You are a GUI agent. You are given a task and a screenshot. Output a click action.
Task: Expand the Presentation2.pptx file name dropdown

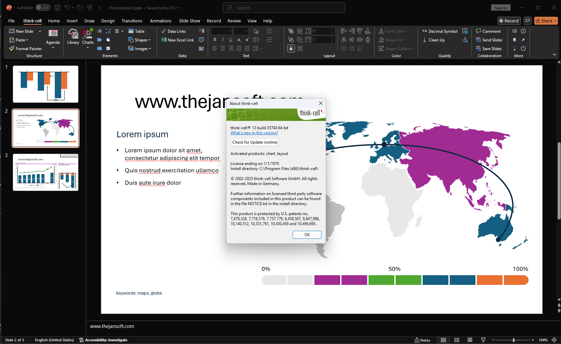[x=178, y=8]
